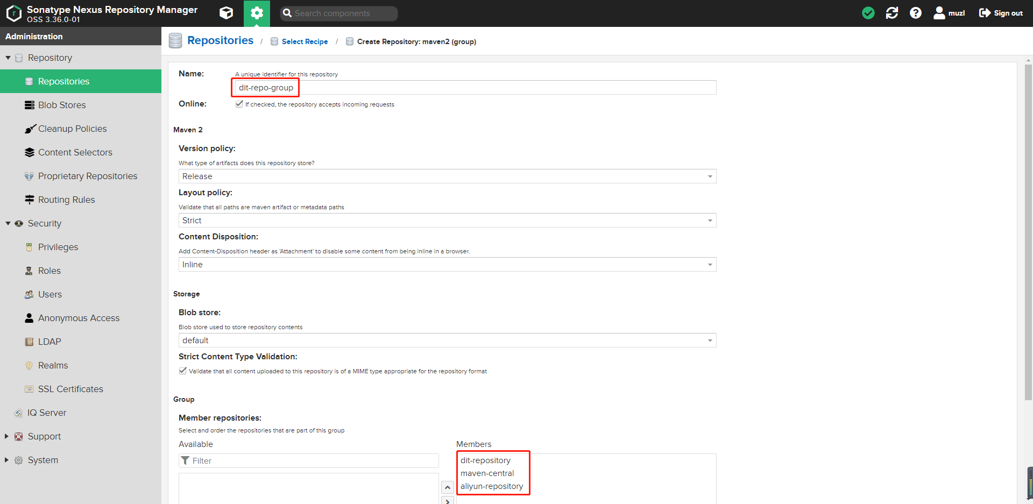Click the Select Recipe breadcrumb link

coord(305,41)
